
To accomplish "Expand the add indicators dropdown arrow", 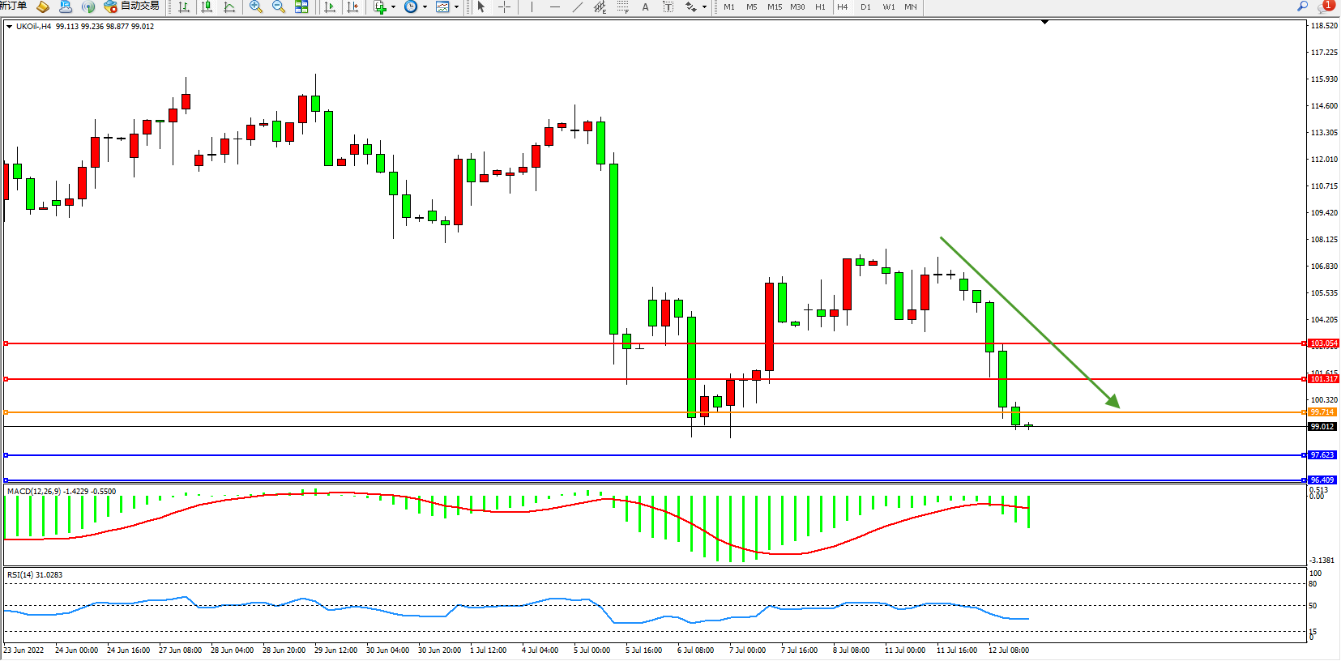I will pos(394,7).
